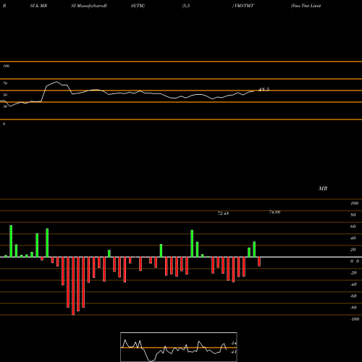Click the right-axis label -80
The width and height of the screenshot is (362, 362).
353,308
